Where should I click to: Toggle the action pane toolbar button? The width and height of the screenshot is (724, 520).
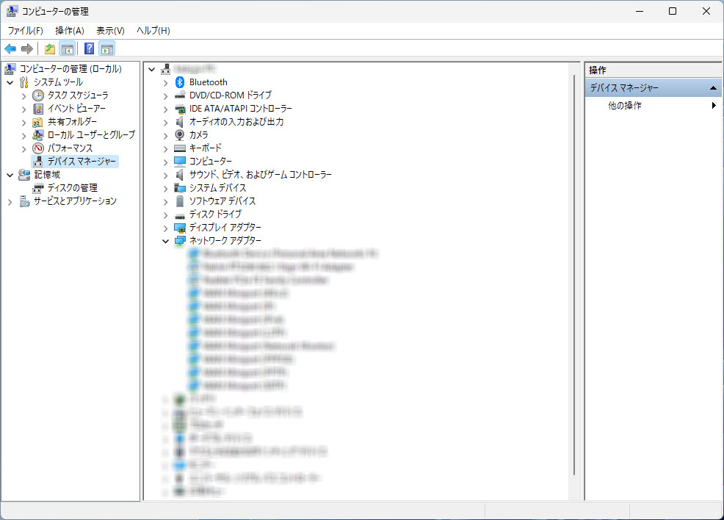click(x=107, y=49)
